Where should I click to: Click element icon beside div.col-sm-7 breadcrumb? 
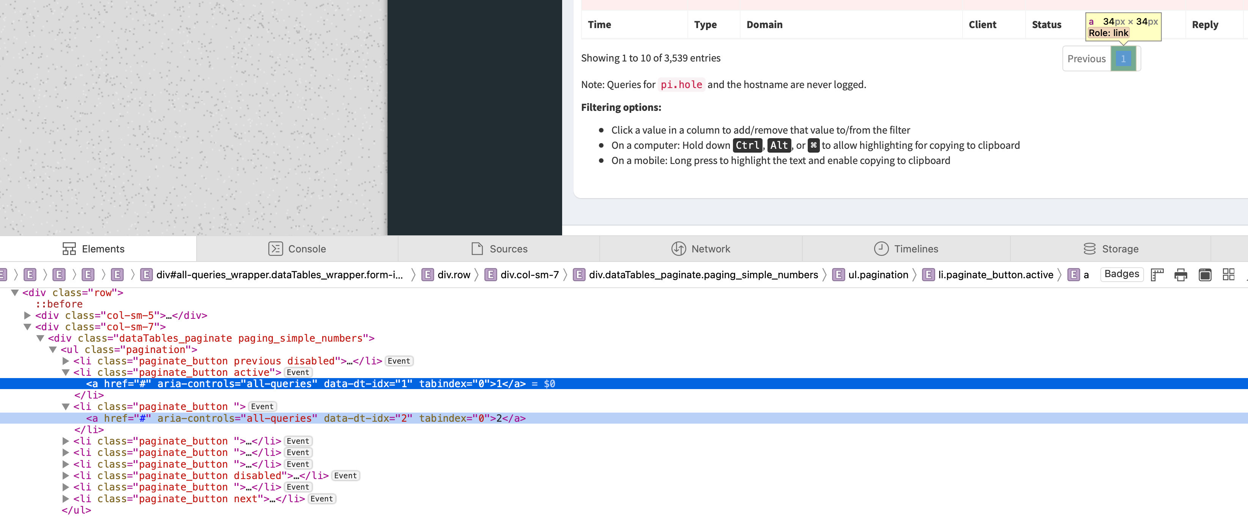[x=490, y=275]
